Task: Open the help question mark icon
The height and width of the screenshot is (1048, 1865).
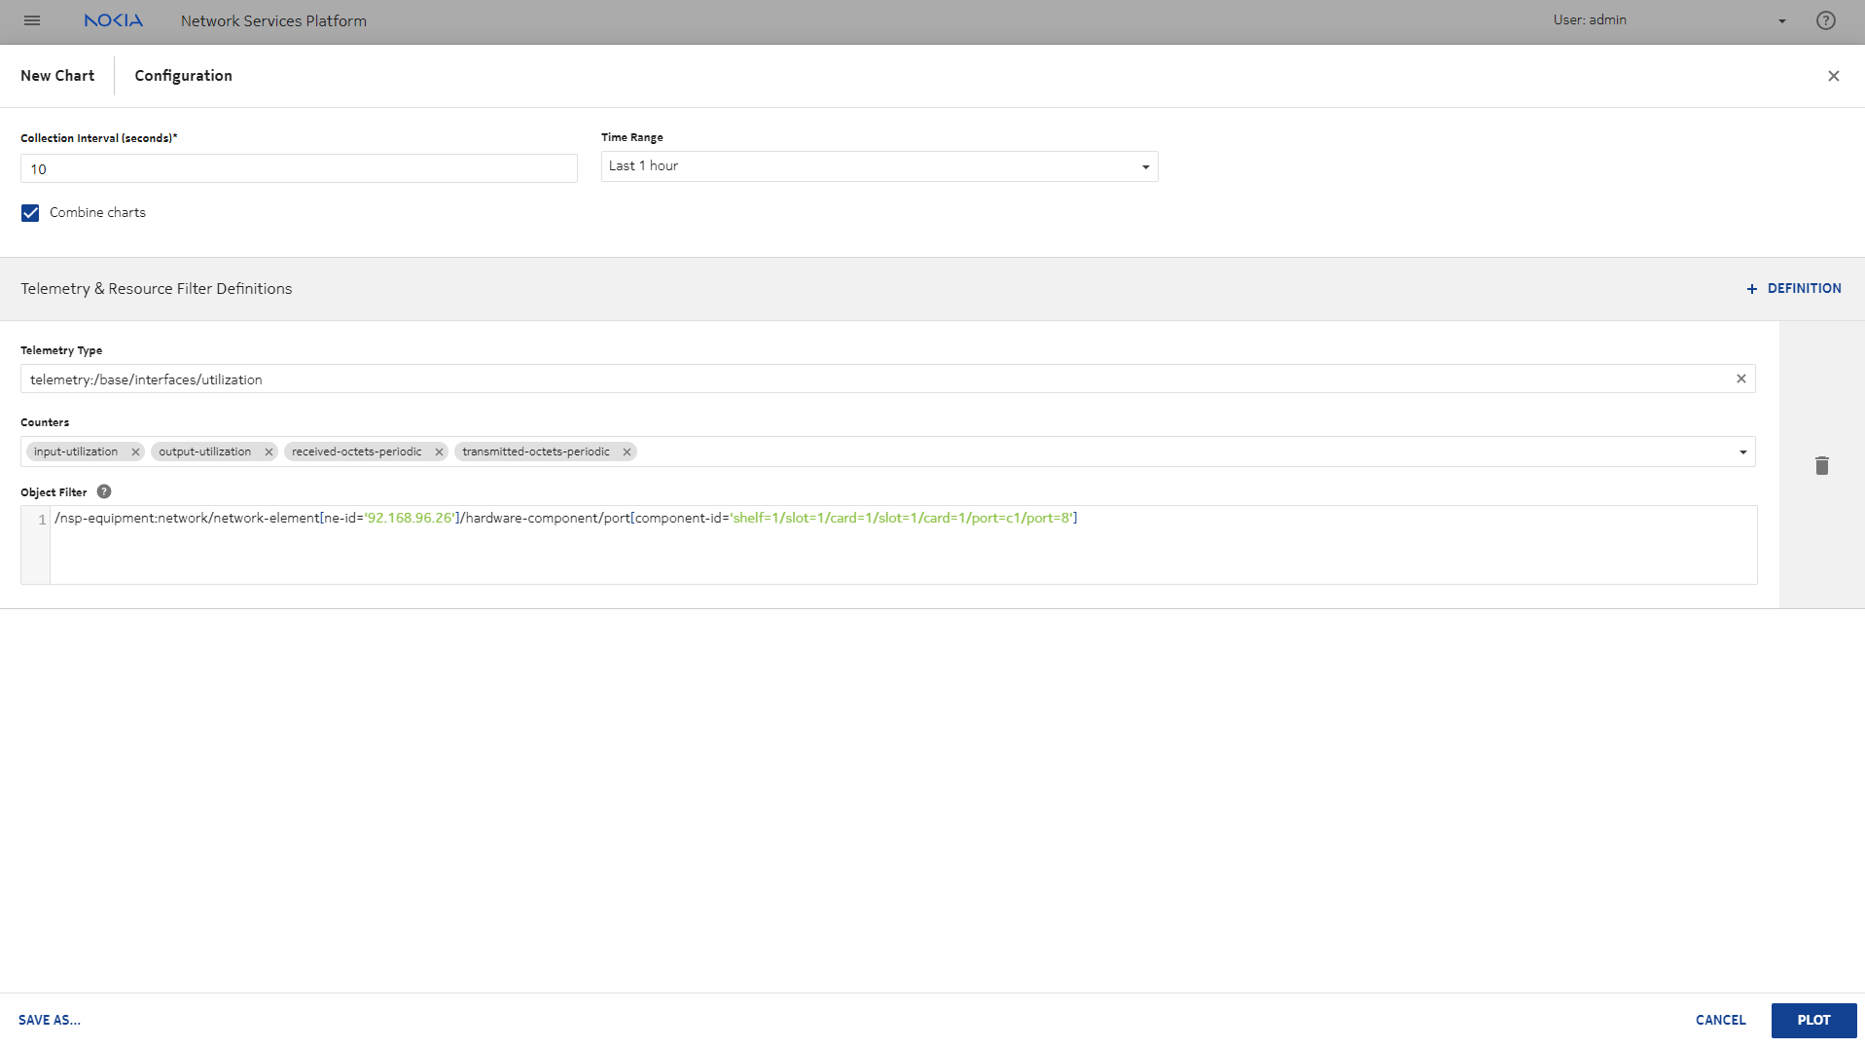Action: point(1825,20)
